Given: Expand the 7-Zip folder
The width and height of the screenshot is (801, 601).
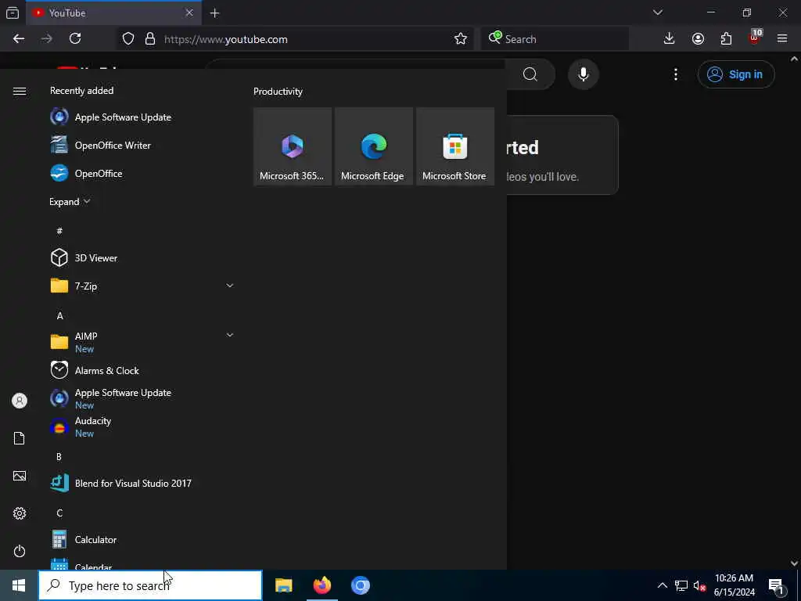Looking at the screenshot, I should (x=142, y=286).
